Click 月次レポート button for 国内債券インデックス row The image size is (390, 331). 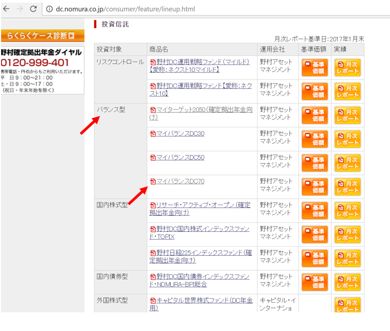click(x=347, y=282)
